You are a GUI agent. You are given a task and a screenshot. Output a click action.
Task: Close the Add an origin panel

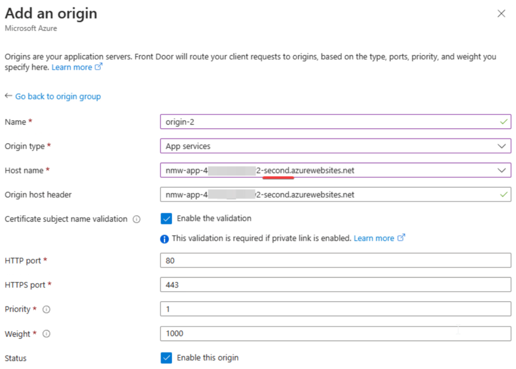501,14
